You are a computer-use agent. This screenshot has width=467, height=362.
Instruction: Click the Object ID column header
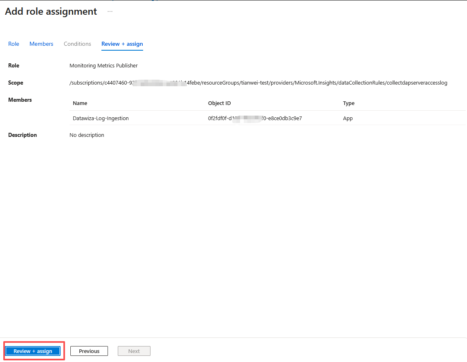tap(219, 103)
